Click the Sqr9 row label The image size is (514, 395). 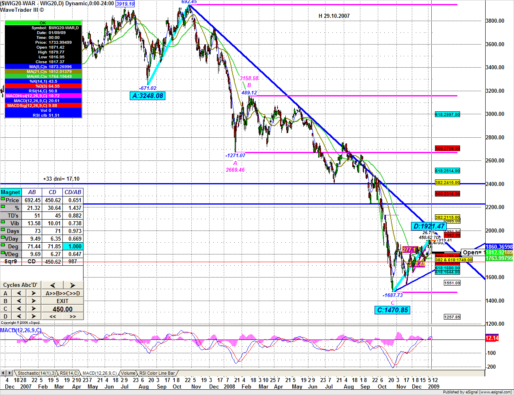coord(11,262)
